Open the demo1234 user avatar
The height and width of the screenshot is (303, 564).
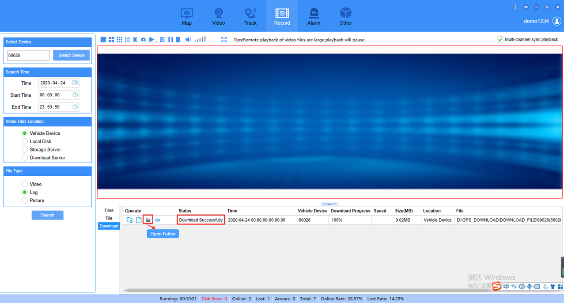(556, 21)
